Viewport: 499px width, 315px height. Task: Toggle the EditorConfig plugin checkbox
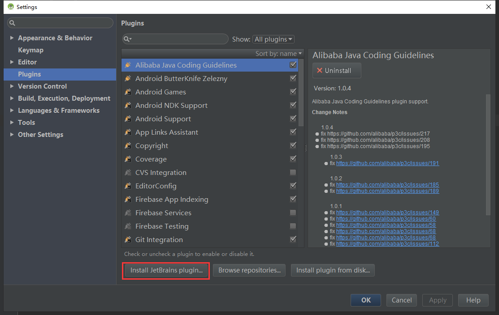pos(293,185)
